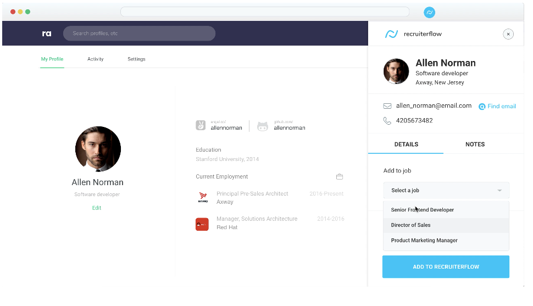The width and height of the screenshot is (533, 306).
Task: Click the browser address bar
Action: (265, 12)
